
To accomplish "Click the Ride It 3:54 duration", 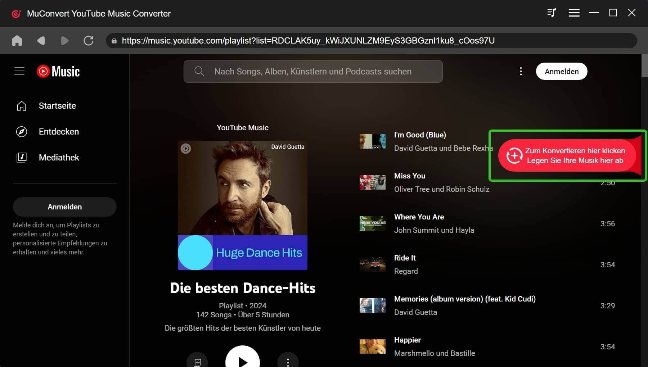I will click(x=607, y=265).
